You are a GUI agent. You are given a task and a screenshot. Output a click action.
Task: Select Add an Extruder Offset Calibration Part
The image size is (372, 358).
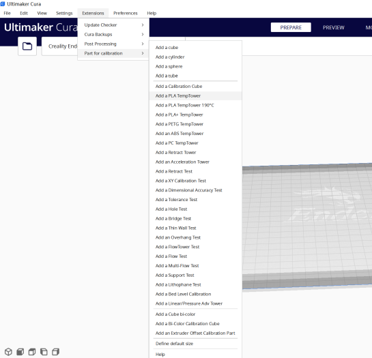click(x=195, y=333)
